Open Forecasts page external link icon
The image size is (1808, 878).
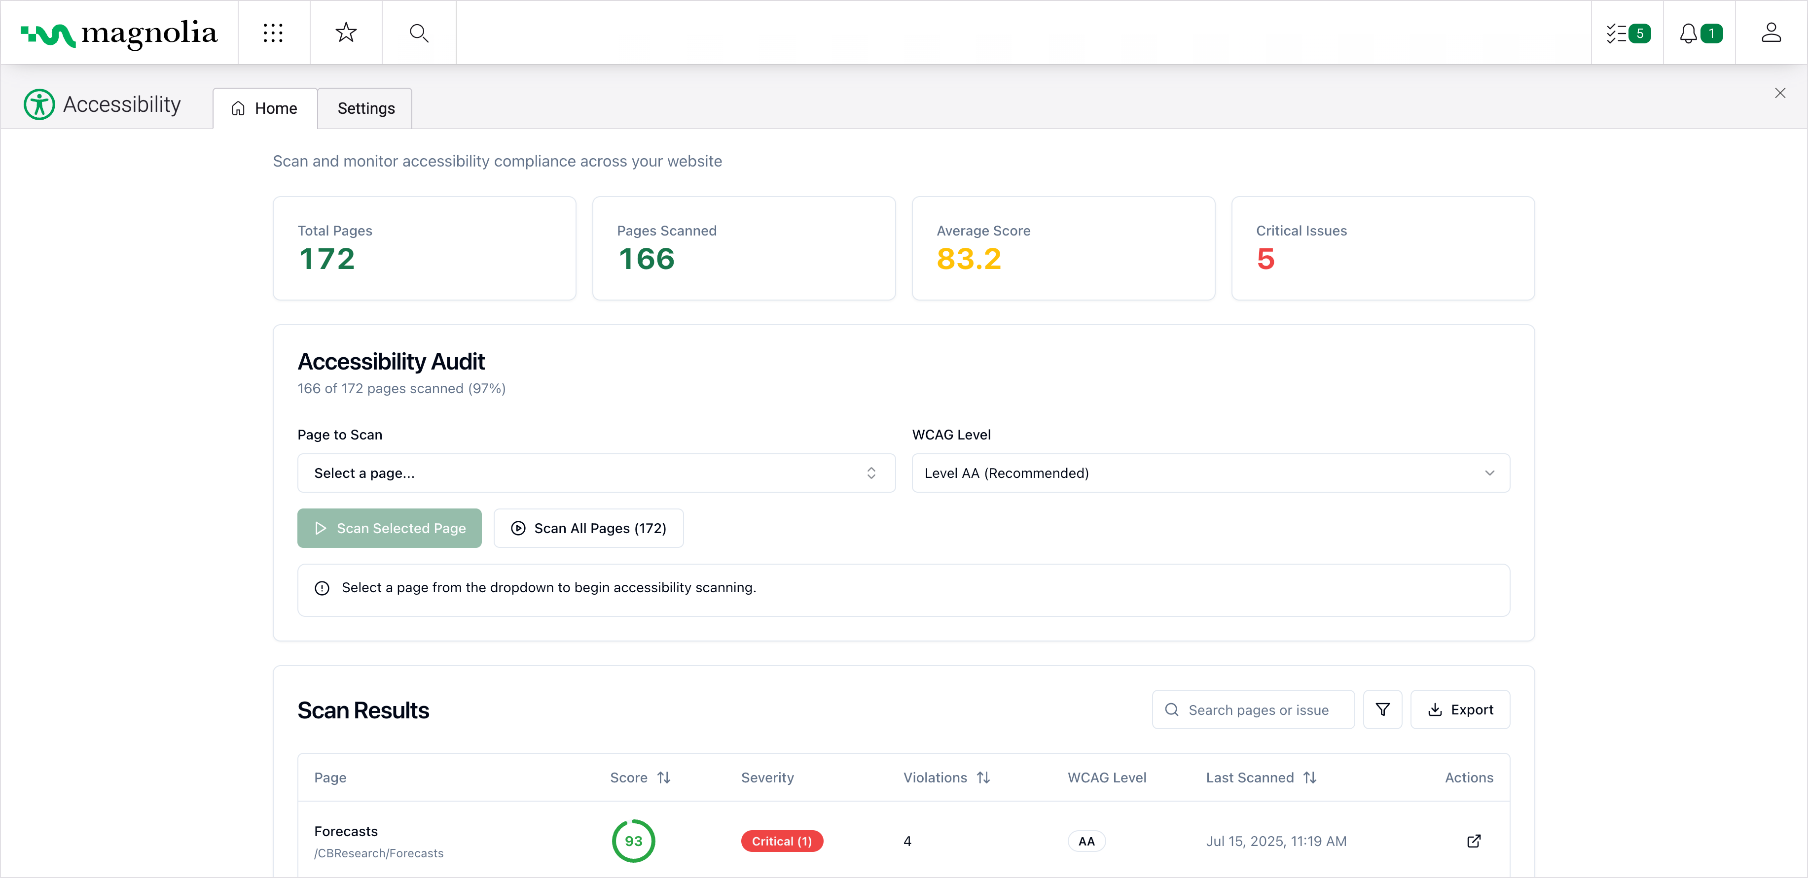(x=1473, y=841)
